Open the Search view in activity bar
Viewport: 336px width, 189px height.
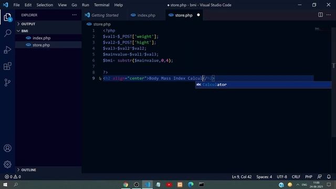(7, 34)
